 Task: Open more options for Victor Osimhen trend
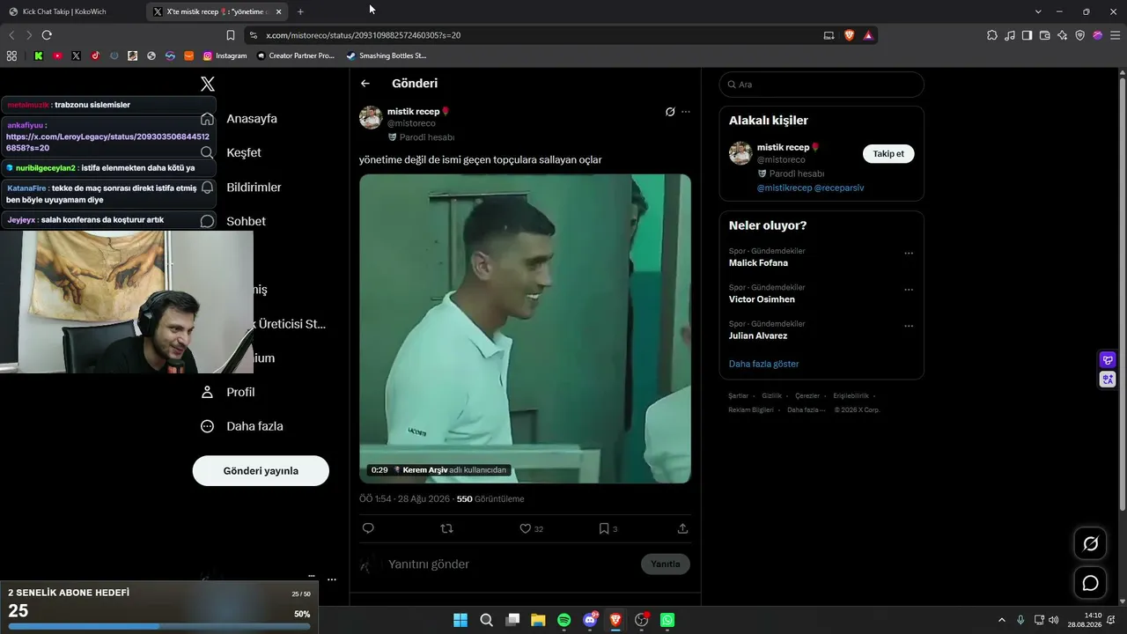pyautogui.click(x=909, y=290)
